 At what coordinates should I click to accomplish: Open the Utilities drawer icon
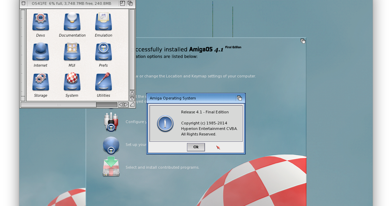[x=103, y=81]
